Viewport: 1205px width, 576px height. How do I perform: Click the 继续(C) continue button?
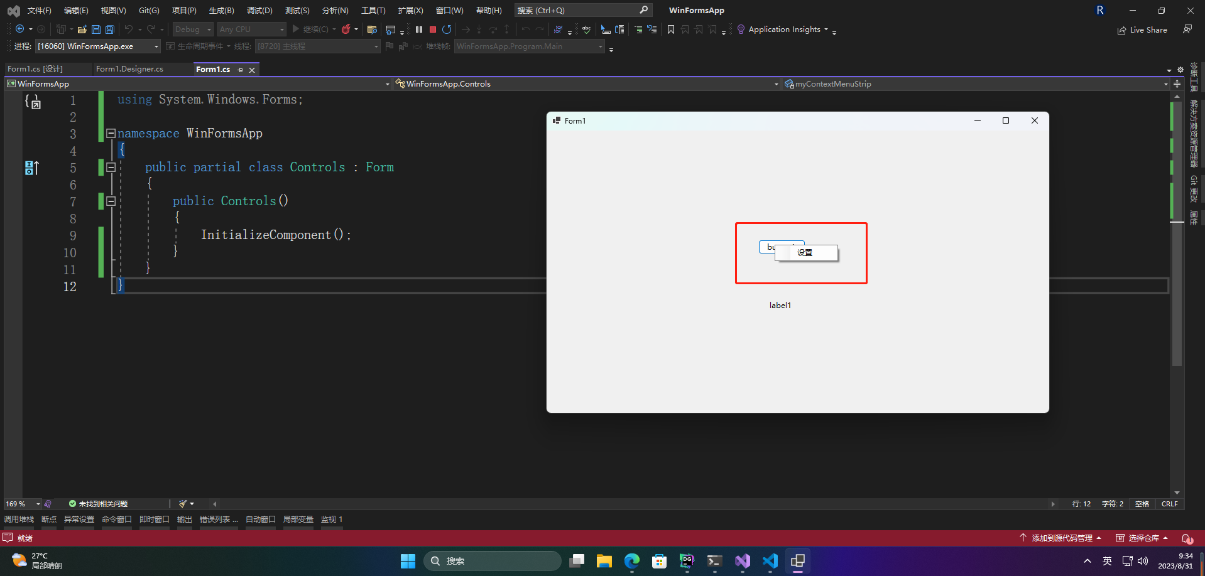pos(310,29)
